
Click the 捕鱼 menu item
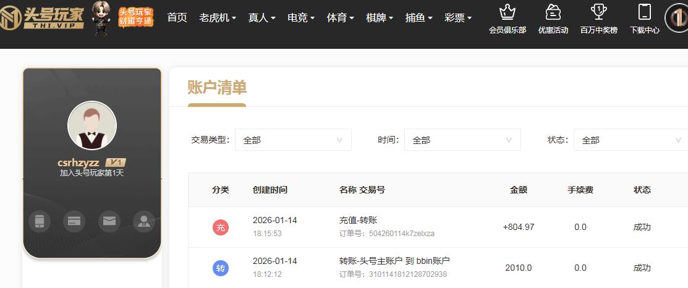tap(418, 18)
